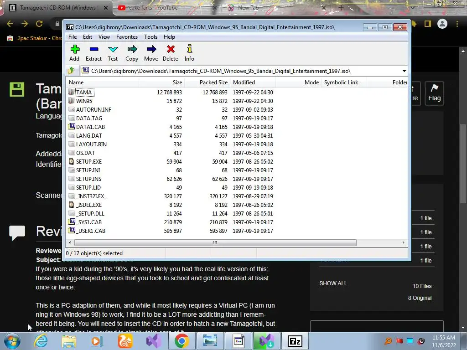Run Test on the archive
The width and height of the screenshot is (467, 350).
click(113, 53)
